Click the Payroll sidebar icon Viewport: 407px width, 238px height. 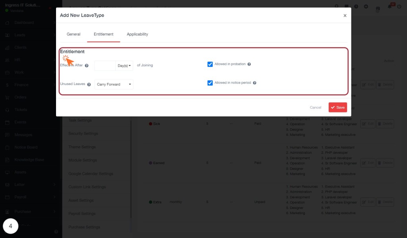coord(7,197)
